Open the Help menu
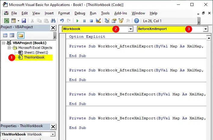The width and height of the screenshot is (213, 140). click(153, 13)
